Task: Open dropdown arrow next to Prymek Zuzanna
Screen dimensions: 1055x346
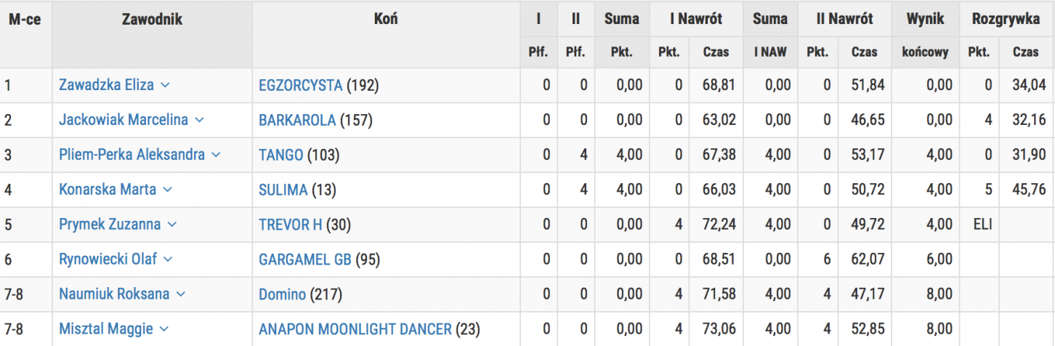Action: [171, 225]
